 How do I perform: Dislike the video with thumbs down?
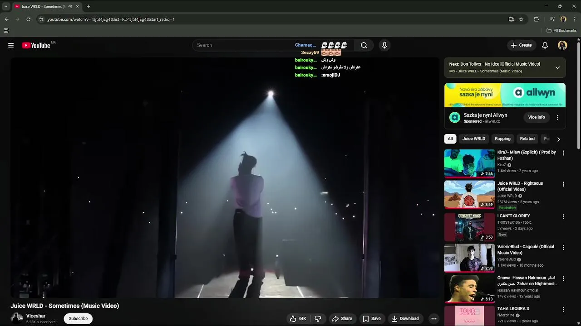pos(318,319)
